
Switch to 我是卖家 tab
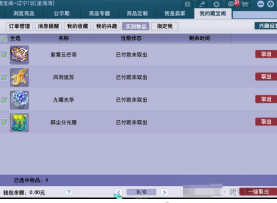coord(175,14)
